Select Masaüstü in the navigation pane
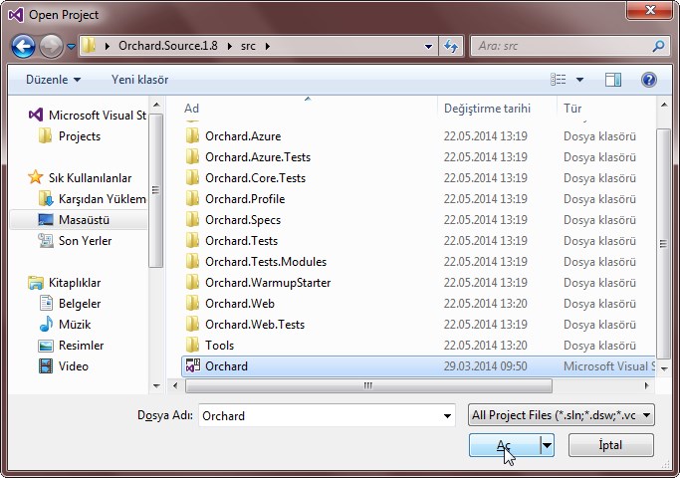 pos(84,219)
